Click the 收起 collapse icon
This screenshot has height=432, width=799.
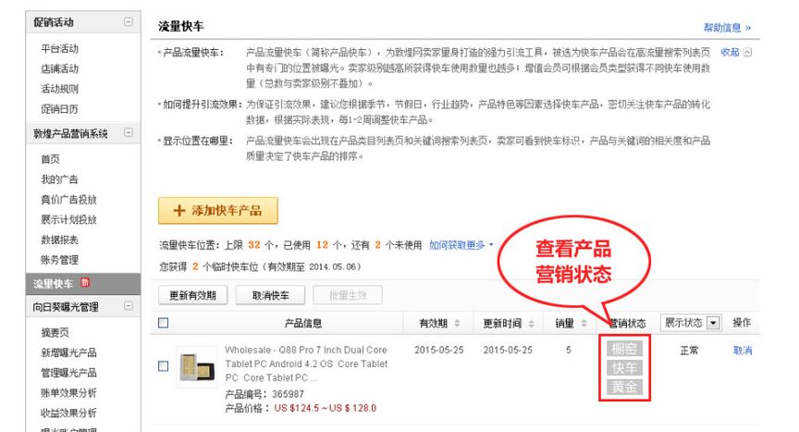(x=747, y=52)
